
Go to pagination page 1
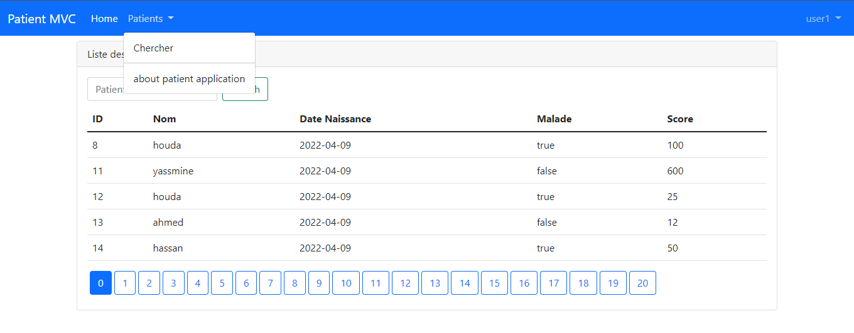click(x=125, y=283)
